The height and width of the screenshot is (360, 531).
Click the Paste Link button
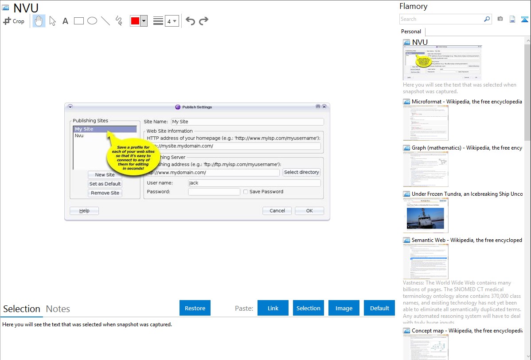point(273,308)
